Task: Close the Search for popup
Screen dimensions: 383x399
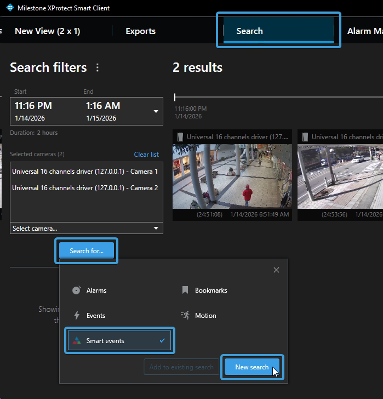Action: (277, 270)
